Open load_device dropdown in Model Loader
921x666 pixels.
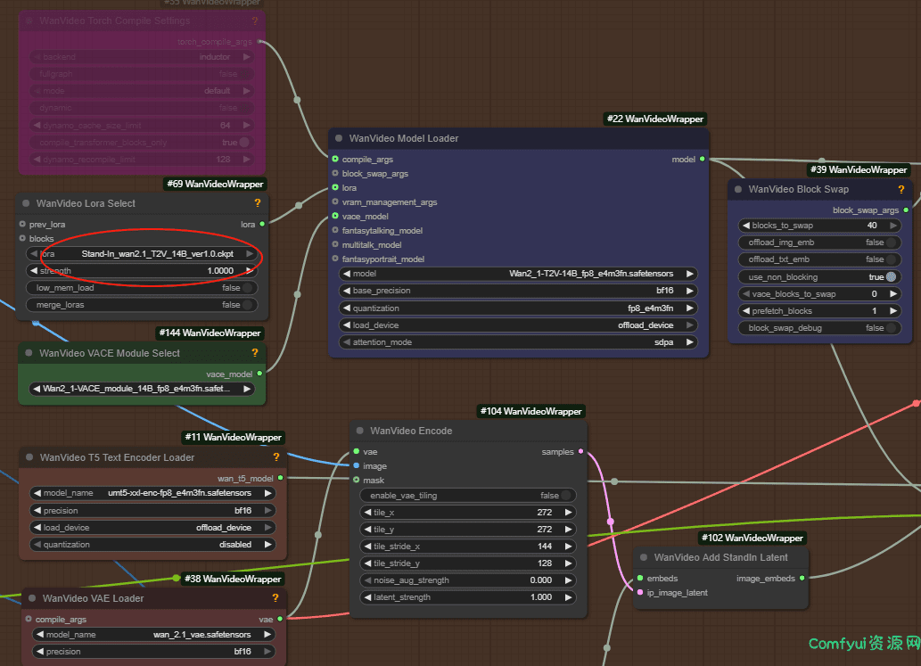(x=518, y=325)
